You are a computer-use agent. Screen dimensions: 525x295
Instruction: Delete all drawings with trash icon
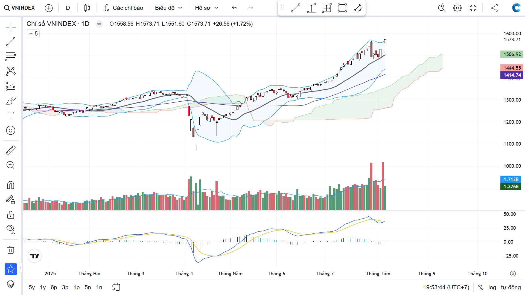11,250
